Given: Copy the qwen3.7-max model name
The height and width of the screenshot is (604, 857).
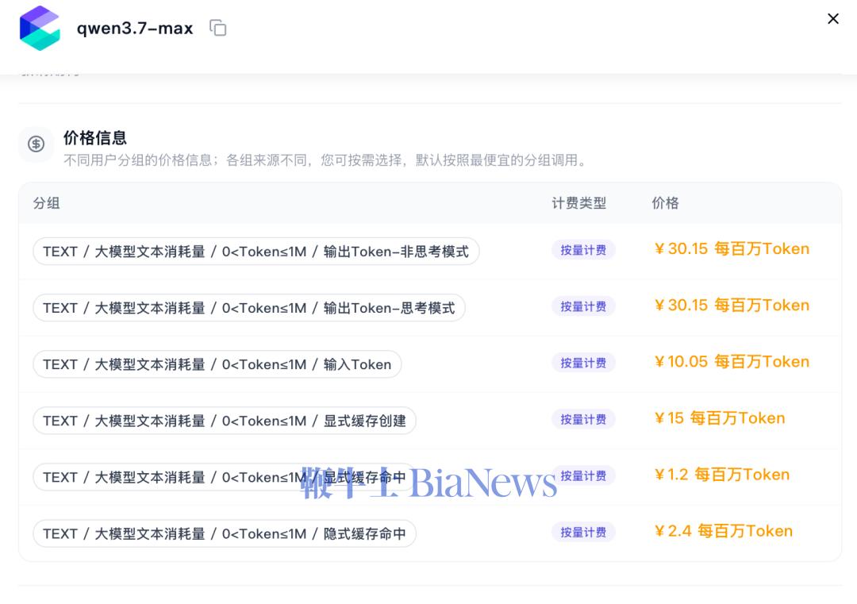Looking at the screenshot, I should click(218, 28).
